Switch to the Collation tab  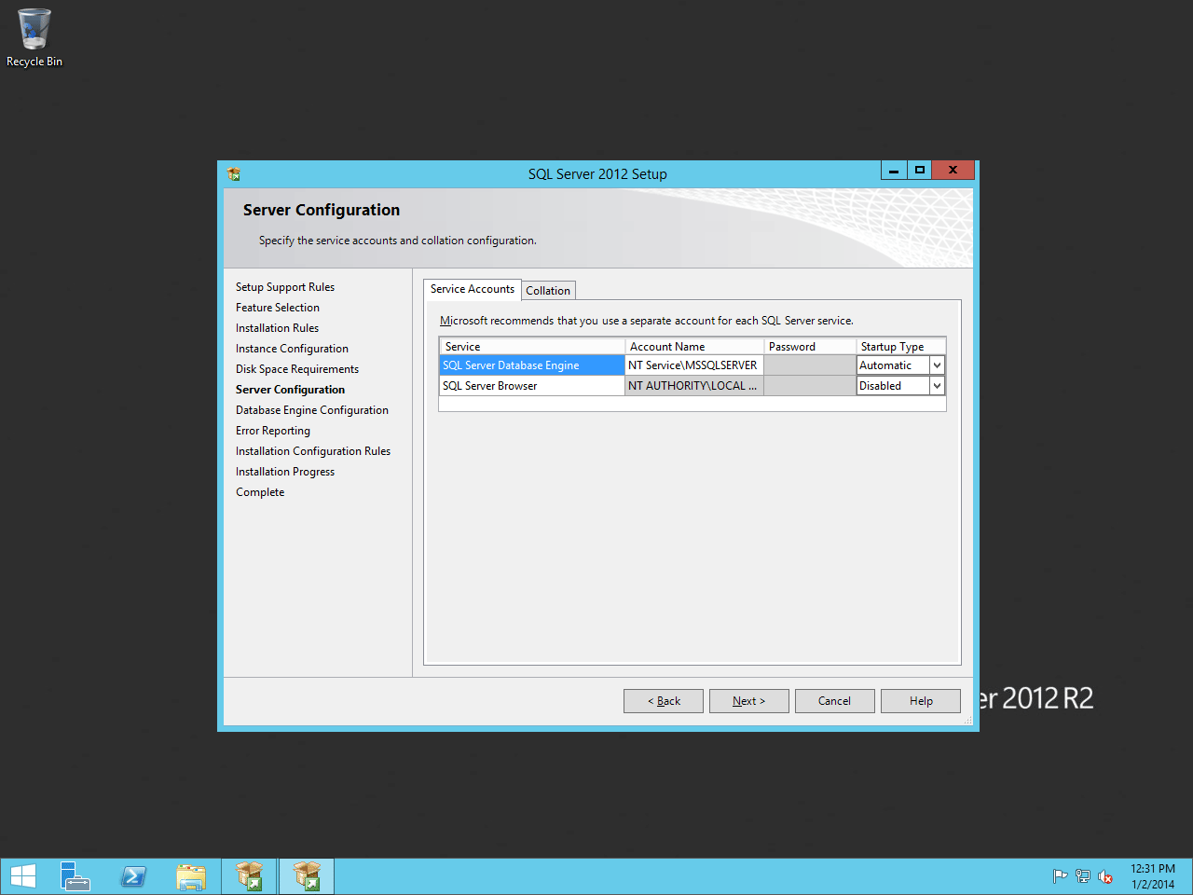click(x=548, y=291)
